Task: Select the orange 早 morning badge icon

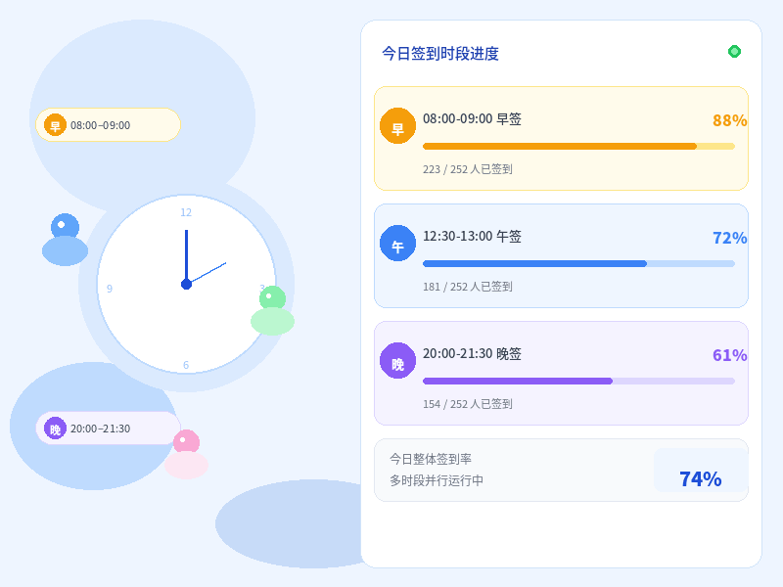Action: click(397, 126)
